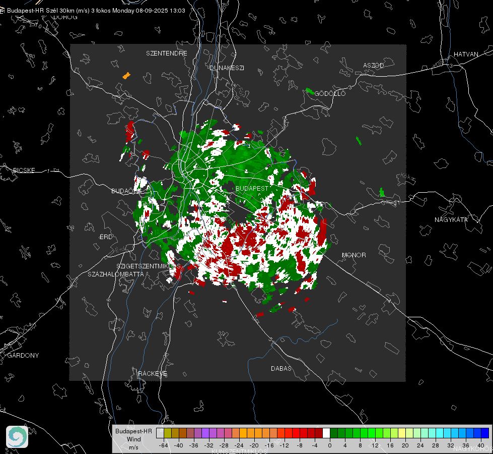493x454 pixels.
Task: Click the NAGYKÁTA label
Action: [451, 219]
